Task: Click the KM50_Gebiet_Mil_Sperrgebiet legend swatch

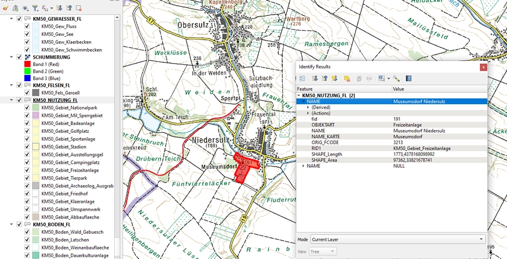Action: pos(35,115)
